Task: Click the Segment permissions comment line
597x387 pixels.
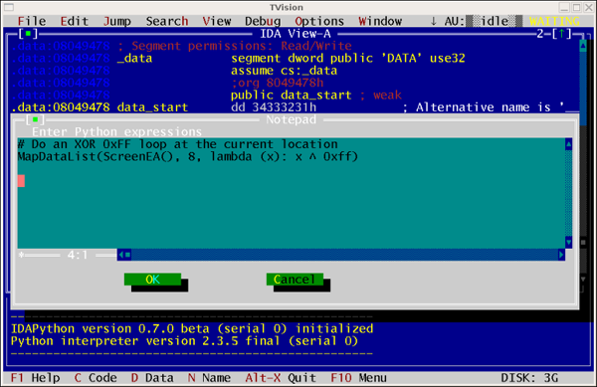Action: click(x=181, y=46)
